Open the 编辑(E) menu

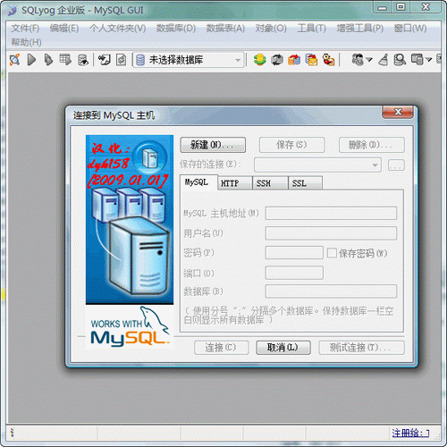[64, 29]
